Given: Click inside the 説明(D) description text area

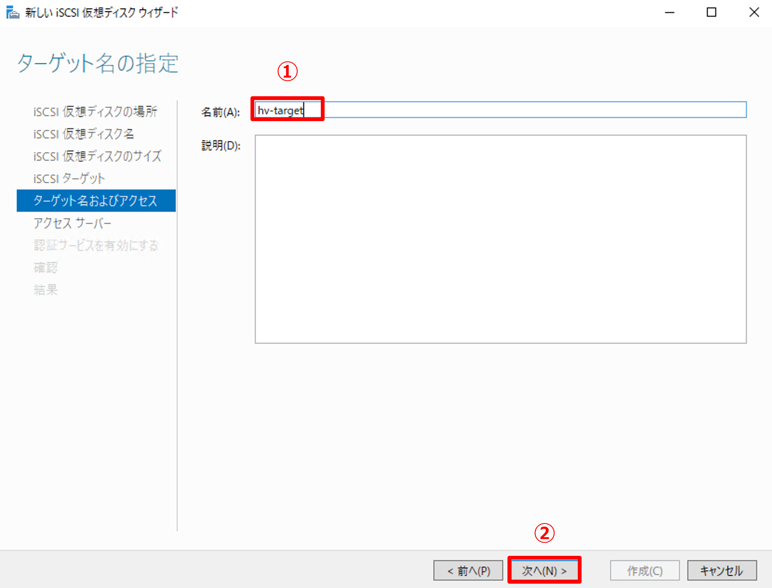Looking at the screenshot, I should point(500,239).
